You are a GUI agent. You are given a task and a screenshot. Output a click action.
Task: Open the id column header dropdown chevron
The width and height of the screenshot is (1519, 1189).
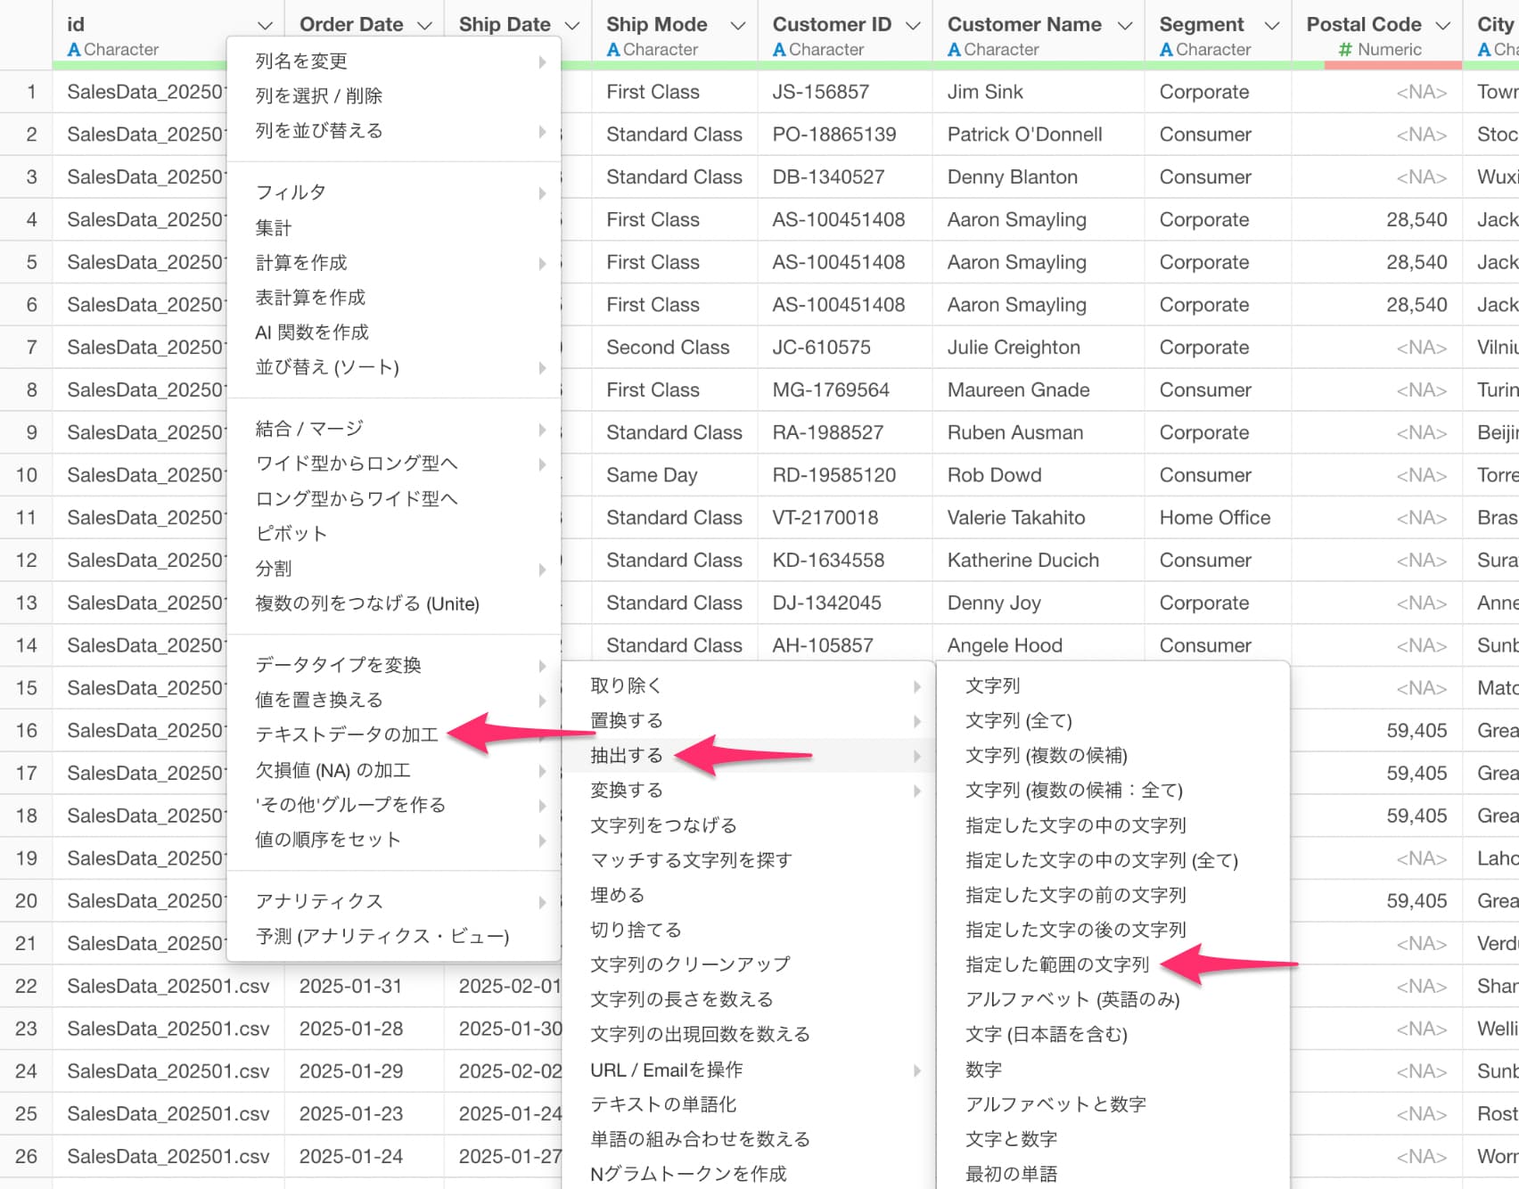coord(264,26)
